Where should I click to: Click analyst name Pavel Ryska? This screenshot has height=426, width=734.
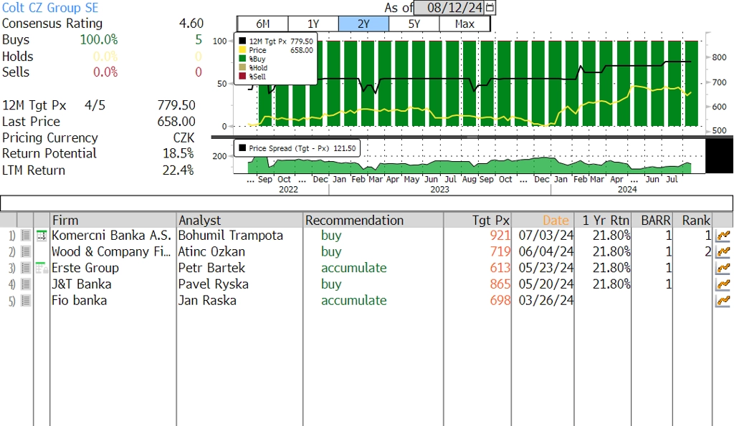tap(214, 284)
